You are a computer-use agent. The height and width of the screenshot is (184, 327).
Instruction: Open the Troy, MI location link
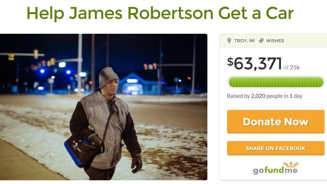(244, 41)
